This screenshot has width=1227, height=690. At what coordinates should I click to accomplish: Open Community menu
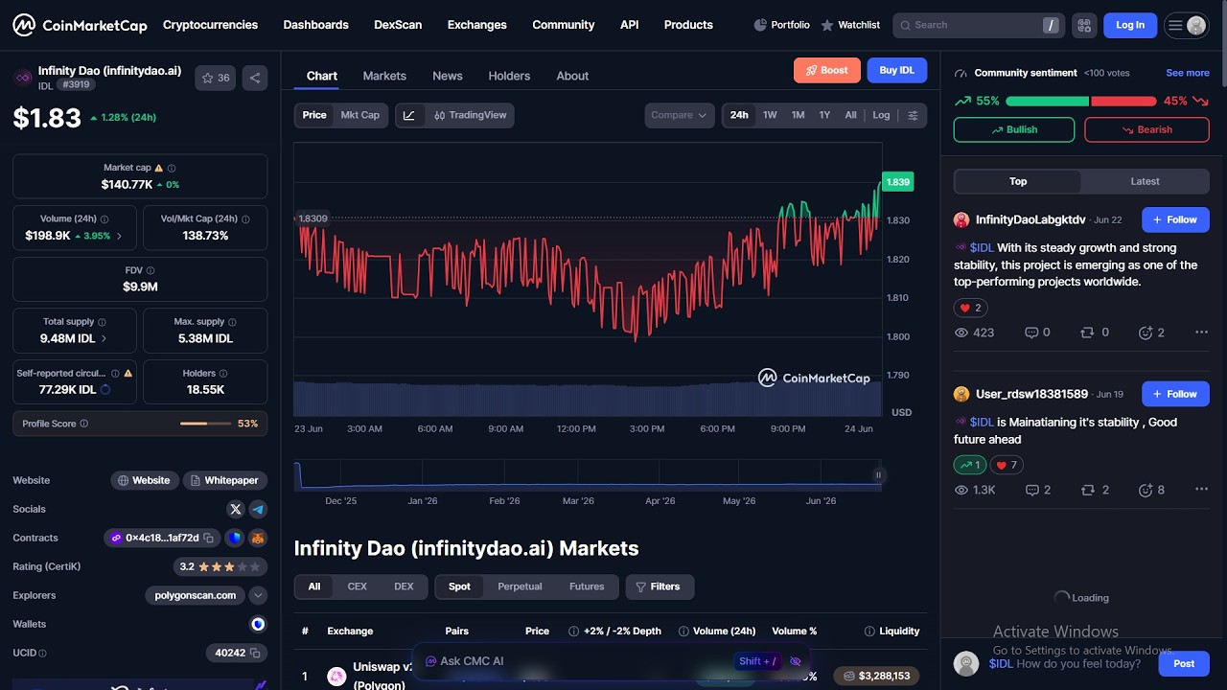click(x=564, y=25)
